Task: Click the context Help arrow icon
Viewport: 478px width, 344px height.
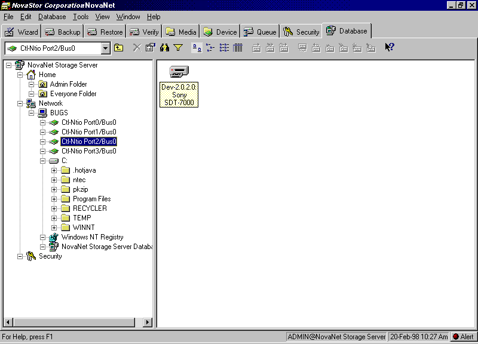Action: click(x=389, y=48)
